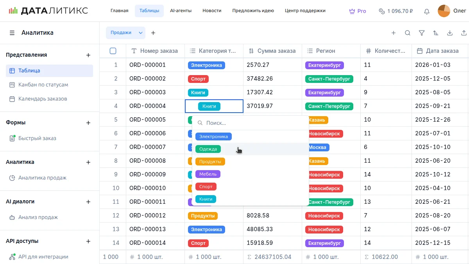Screen dimensions: 469x264
Task: Open the AI-агенты top menu item
Action: tap(181, 11)
